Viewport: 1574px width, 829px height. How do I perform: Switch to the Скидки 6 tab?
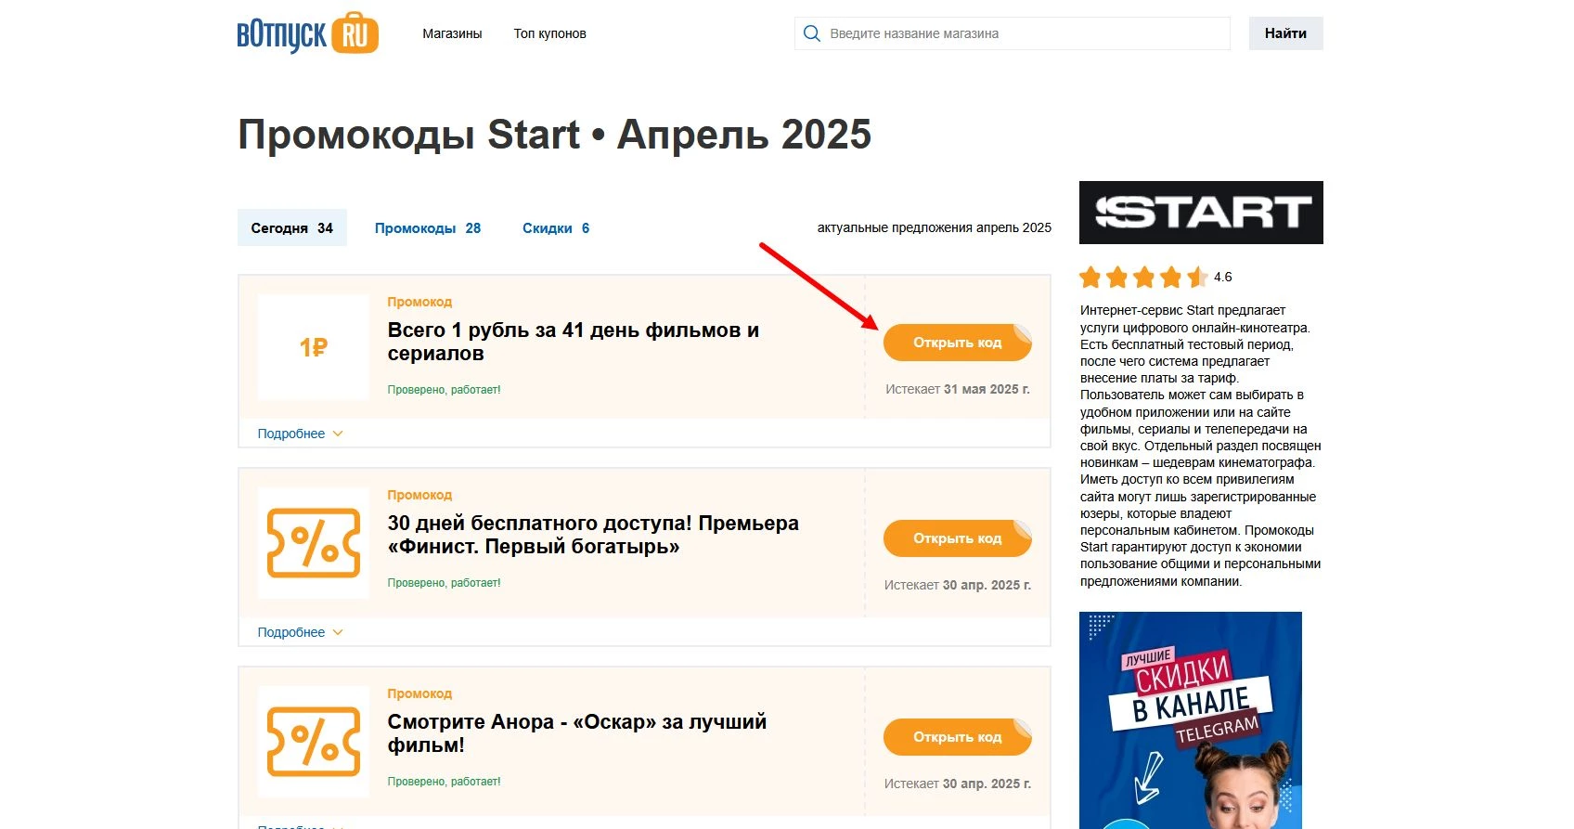coord(554,227)
